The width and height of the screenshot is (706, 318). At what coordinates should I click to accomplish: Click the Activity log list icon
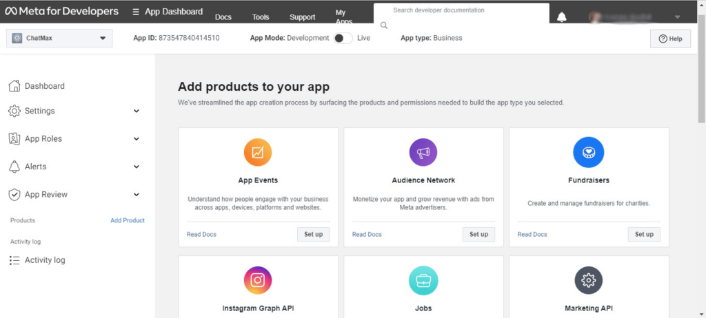coord(14,260)
